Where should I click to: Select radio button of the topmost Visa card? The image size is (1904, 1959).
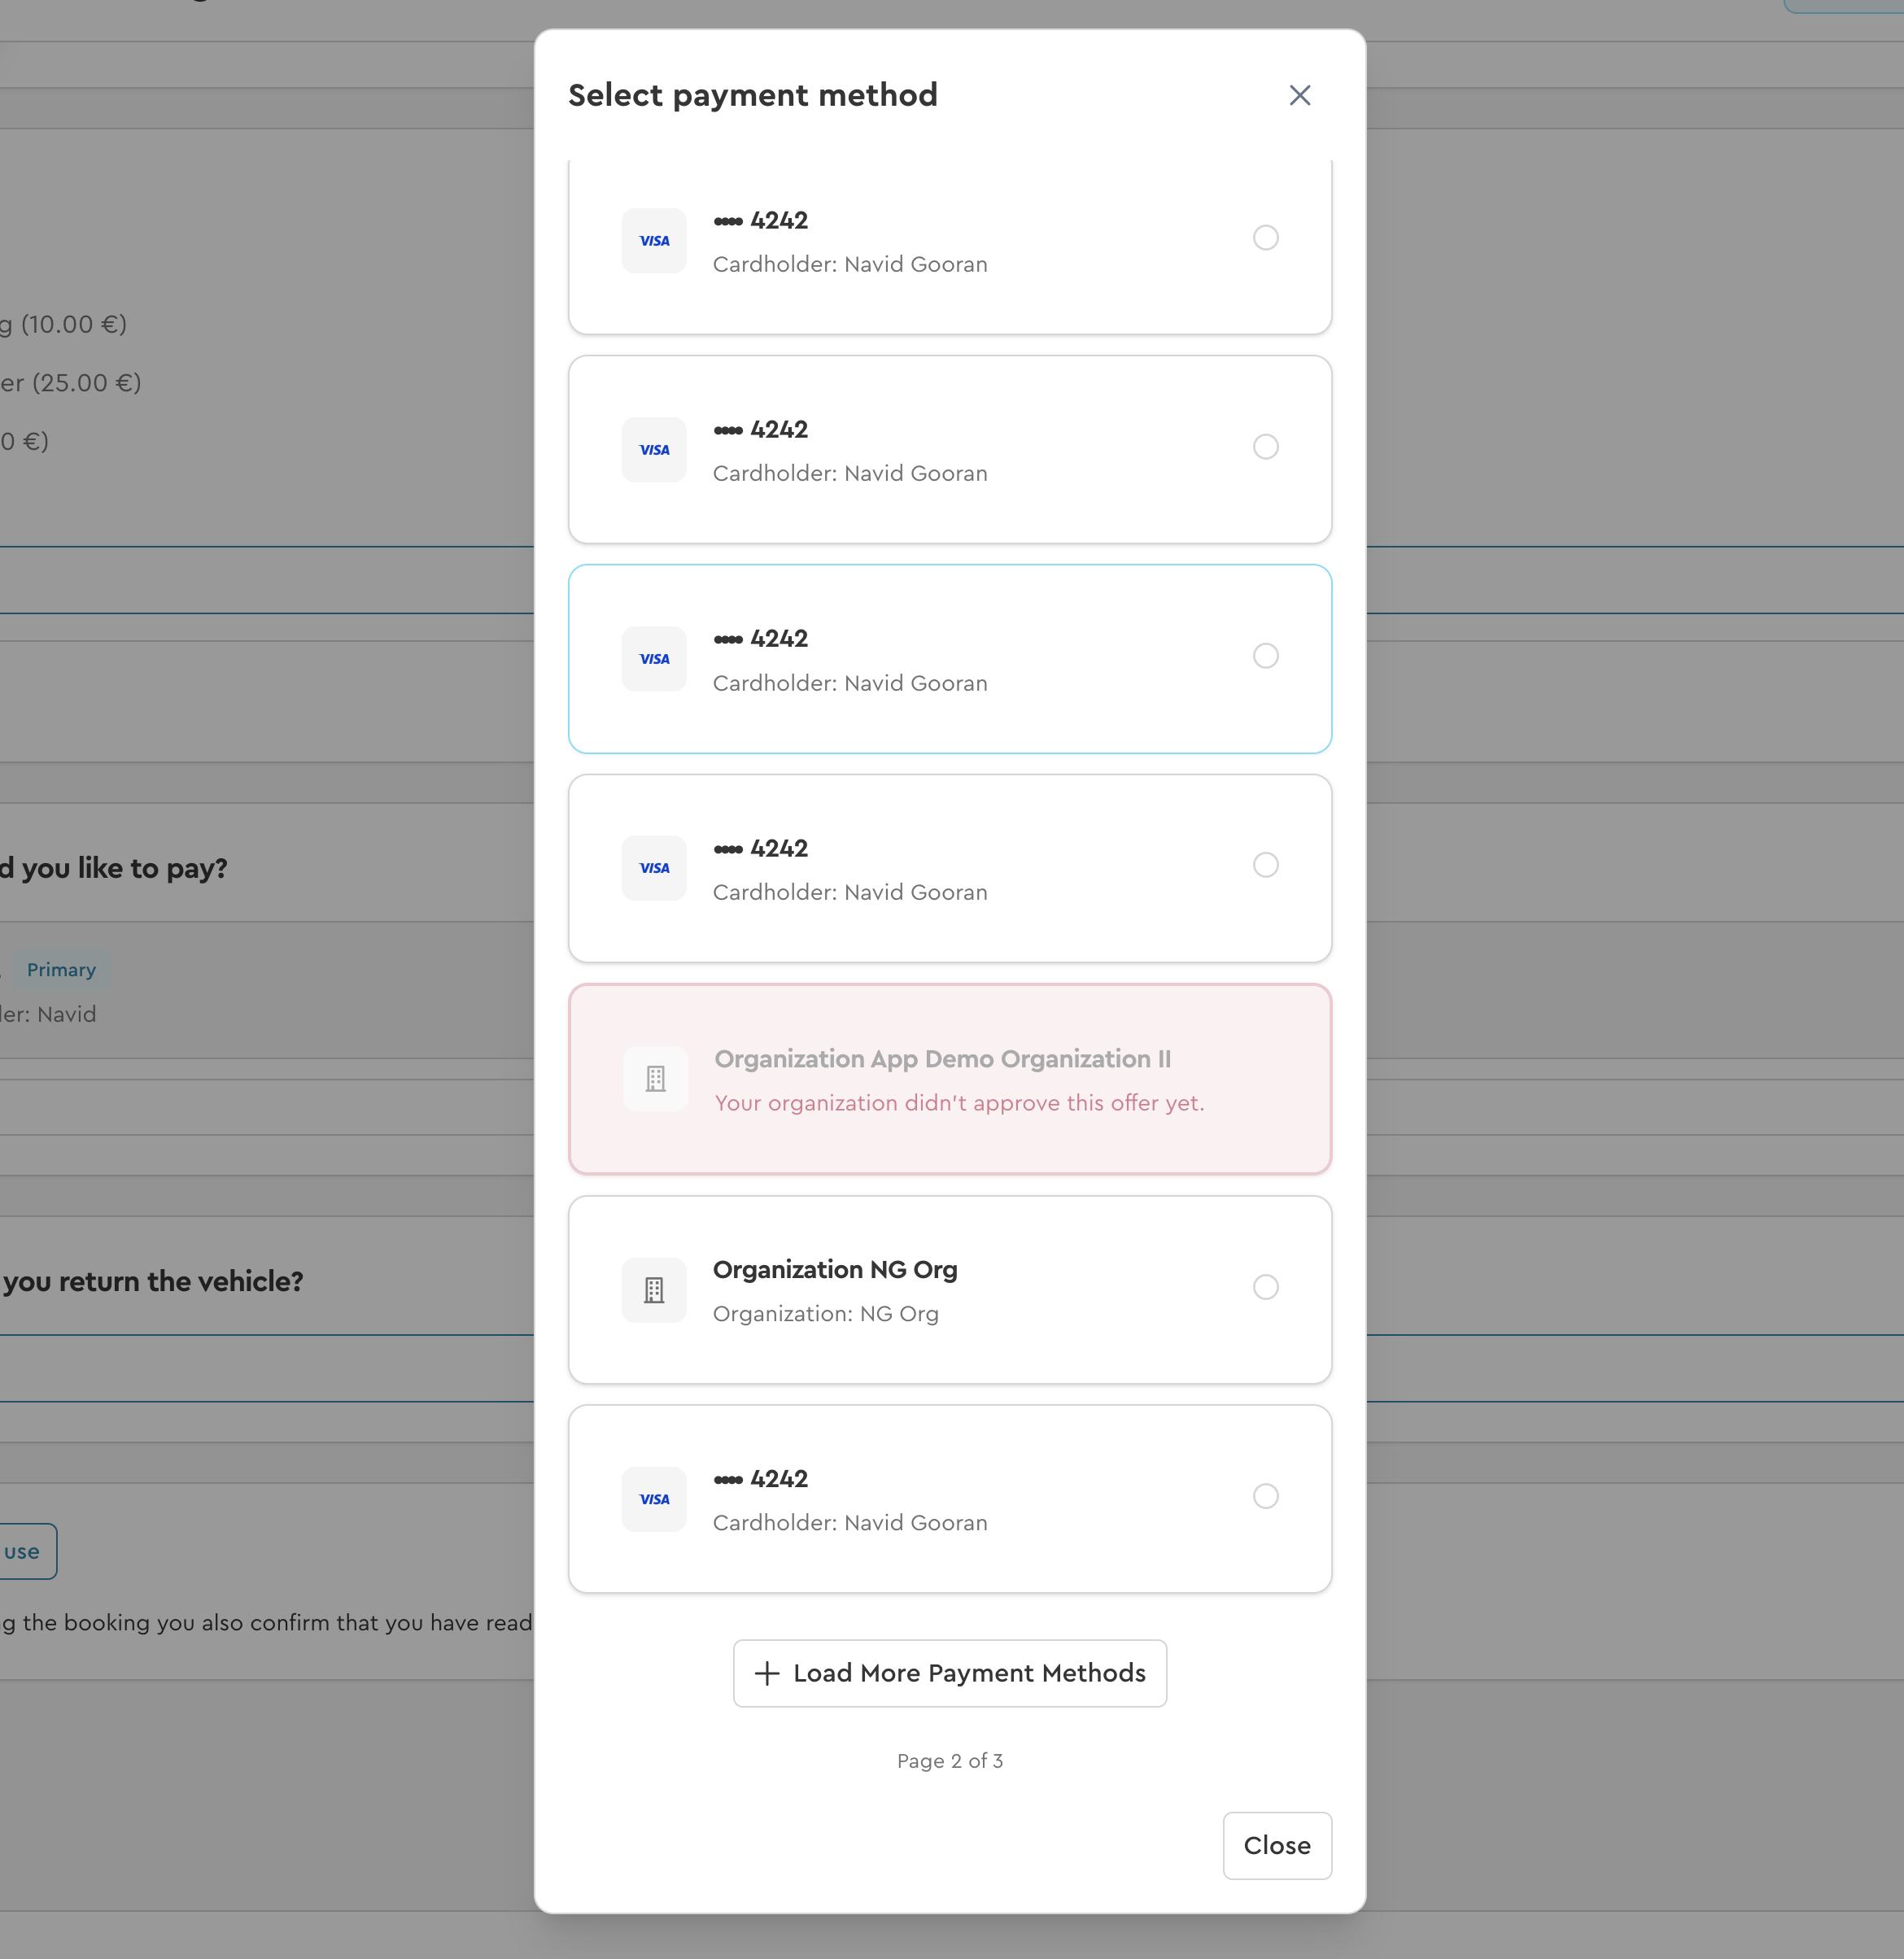tap(1265, 238)
